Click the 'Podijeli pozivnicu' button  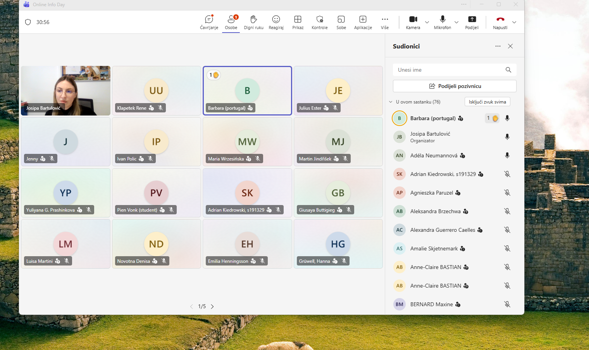[455, 86]
